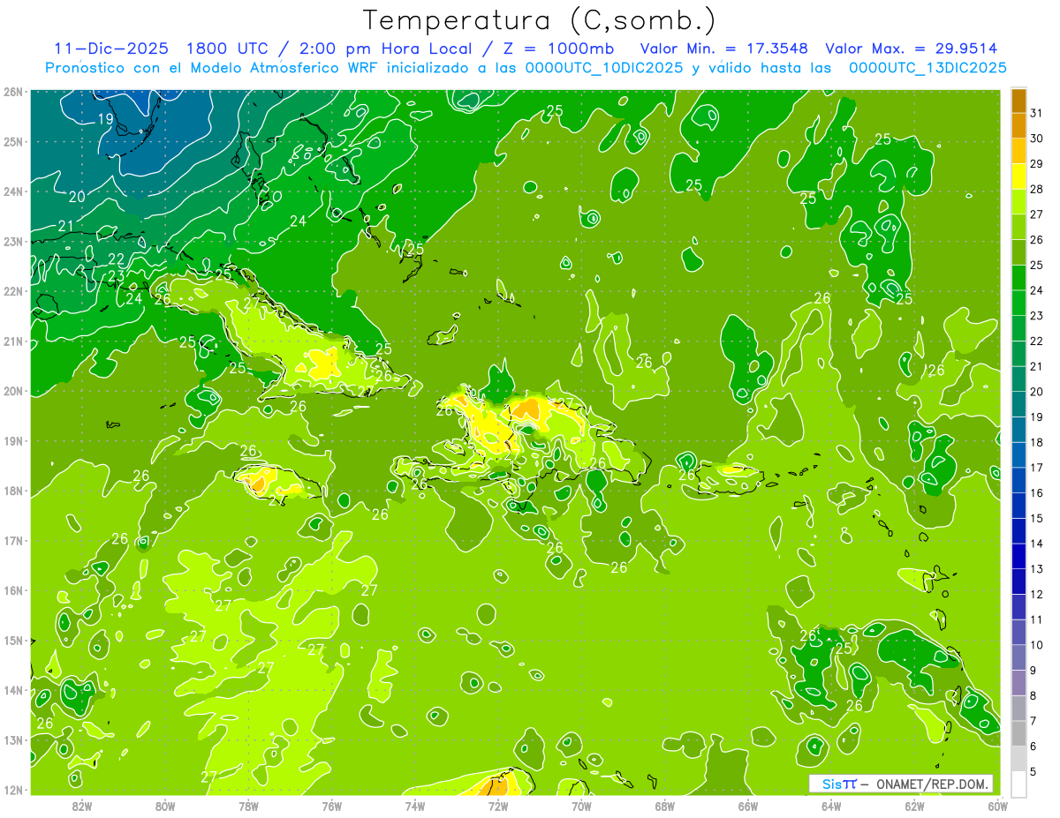
Task: Click legend color band between 28 and 29
Action: [x=1018, y=176]
